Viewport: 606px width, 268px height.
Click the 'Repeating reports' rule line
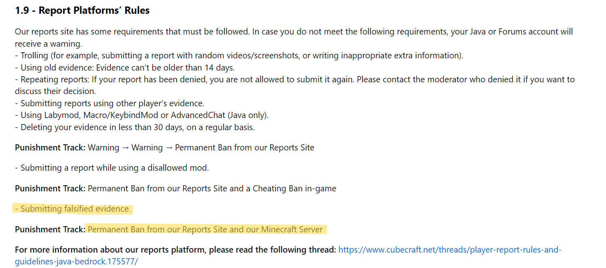(295, 79)
